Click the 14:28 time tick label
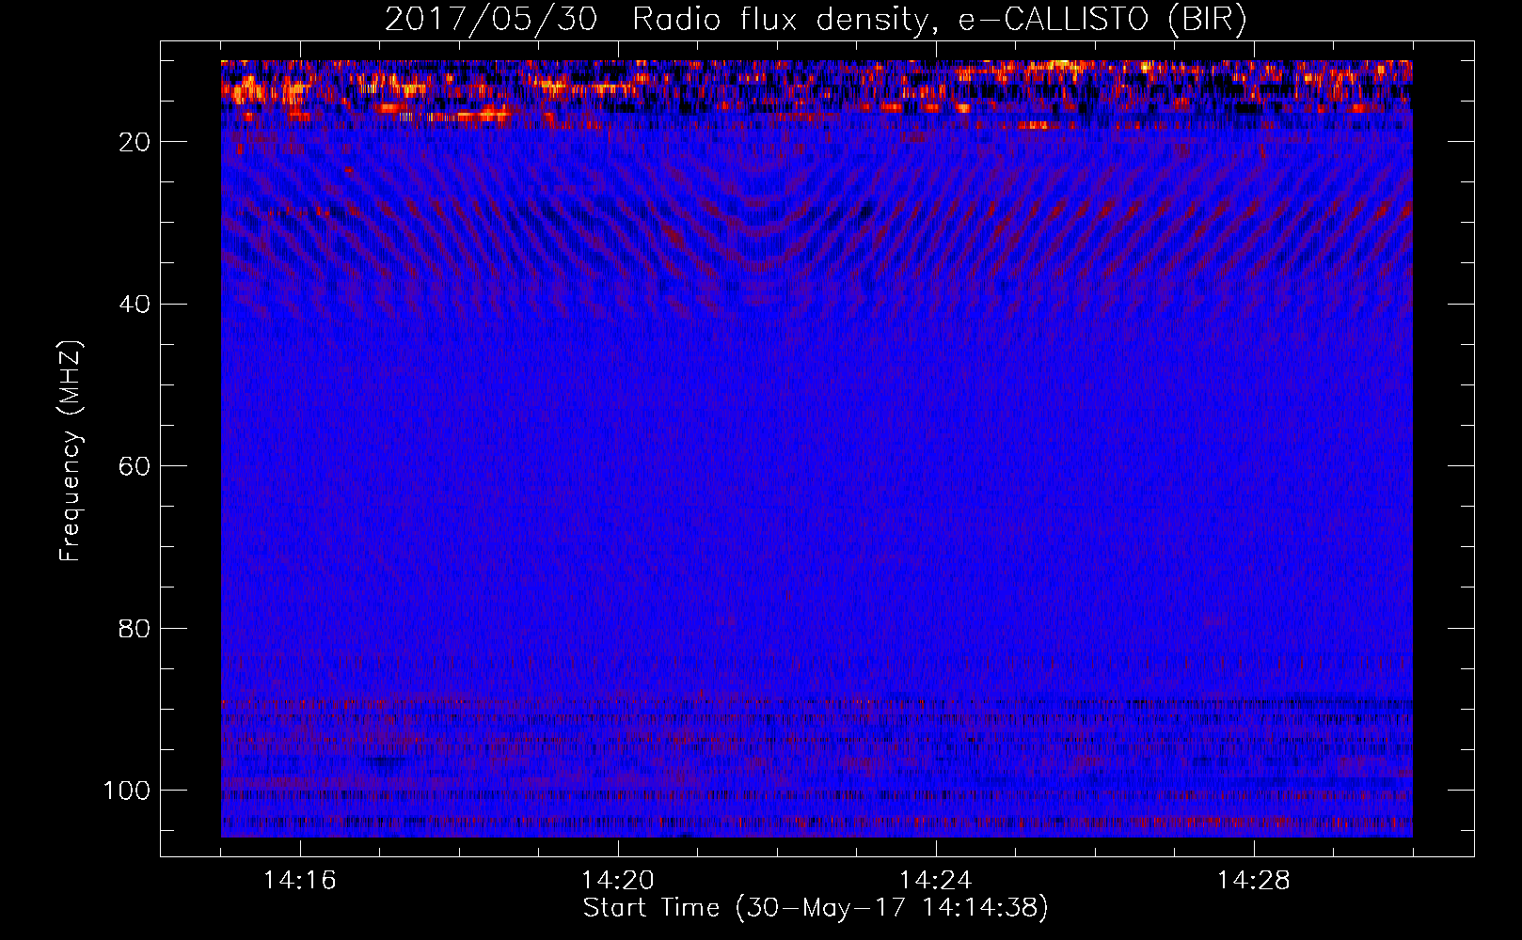The image size is (1522, 940). [1254, 881]
